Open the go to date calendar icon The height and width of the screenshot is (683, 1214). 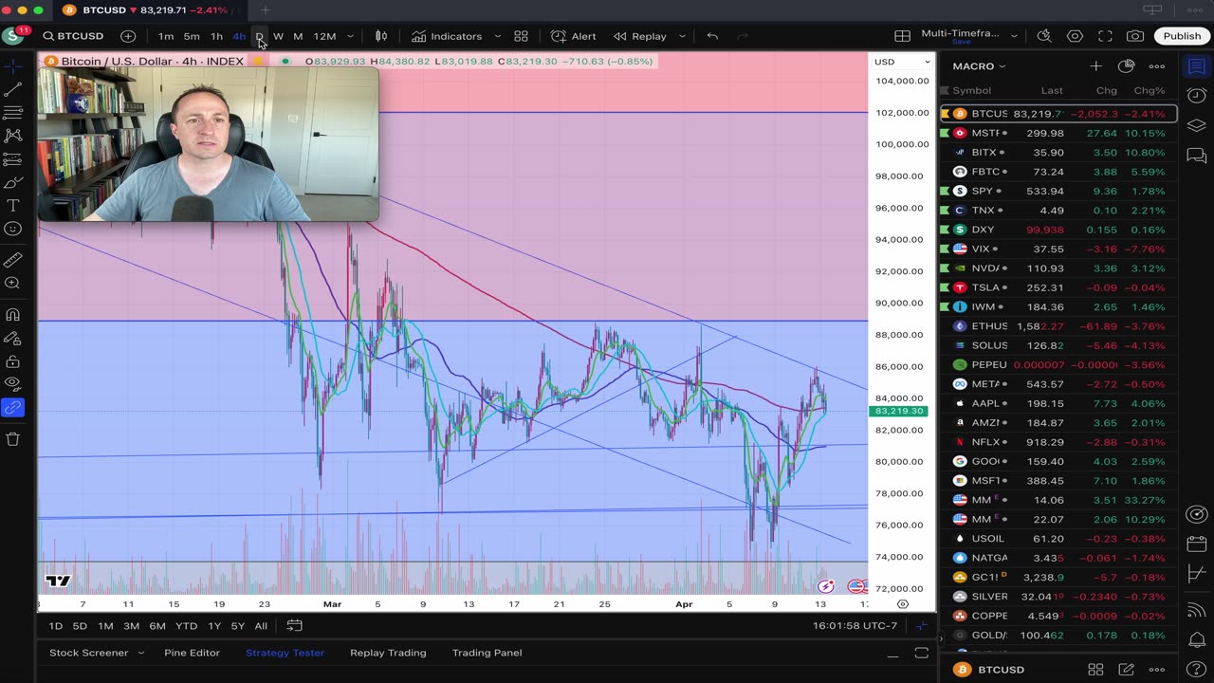pyautogui.click(x=294, y=626)
